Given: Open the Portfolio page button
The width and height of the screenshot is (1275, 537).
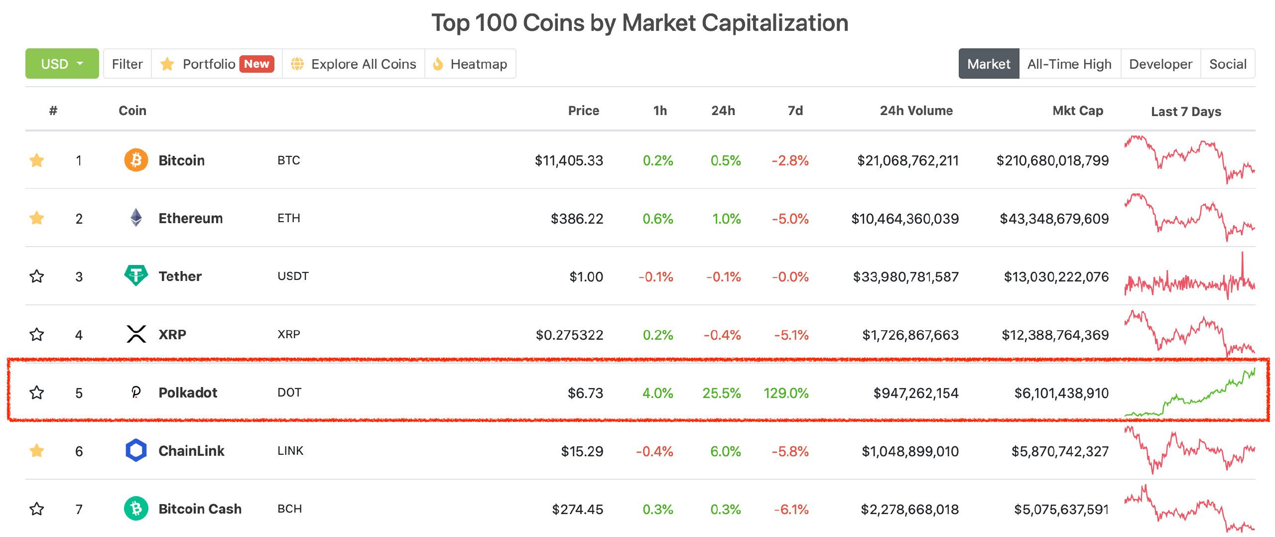Looking at the screenshot, I should coord(217,64).
